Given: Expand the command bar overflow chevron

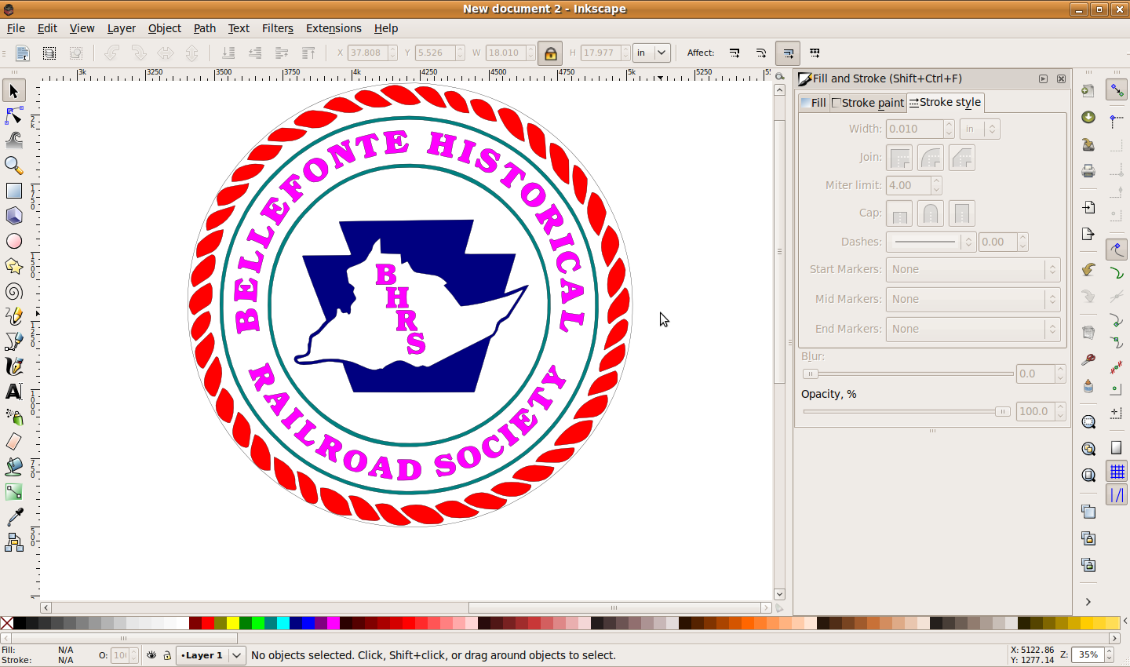Looking at the screenshot, I should click(1088, 602).
